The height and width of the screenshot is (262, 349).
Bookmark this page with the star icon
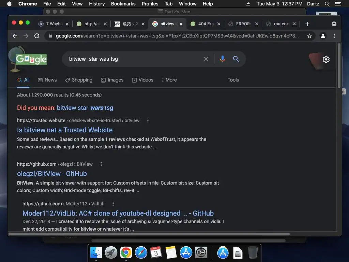pyautogui.click(x=309, y=36)
